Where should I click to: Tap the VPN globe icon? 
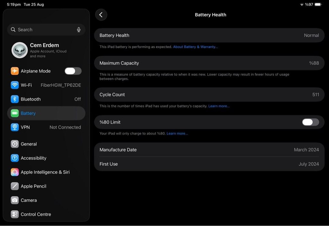pyautogui.click(x=15, y=127)
